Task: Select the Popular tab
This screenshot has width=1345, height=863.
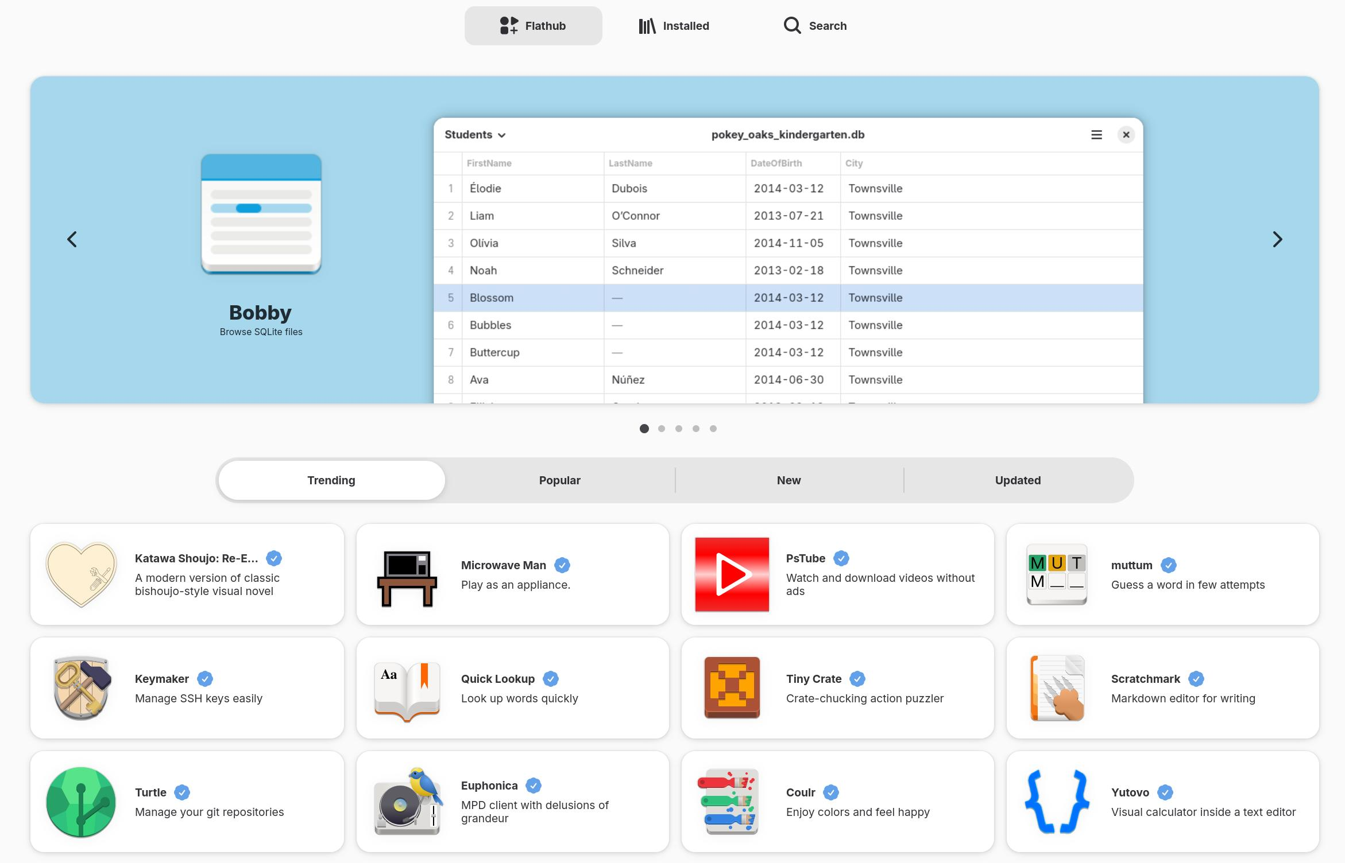Action: point(559,480)
